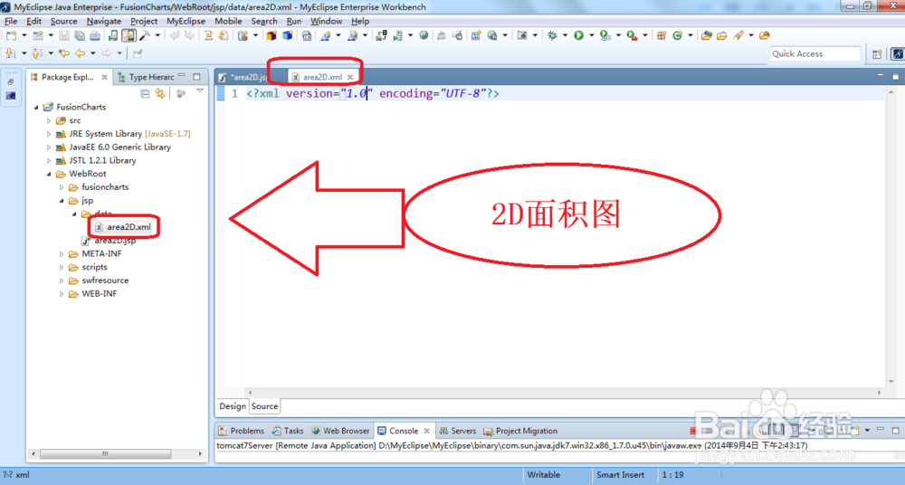This screenshot has width=905, height=485.
Task: Open the Window menu
Action: click(x=326, y=22)
